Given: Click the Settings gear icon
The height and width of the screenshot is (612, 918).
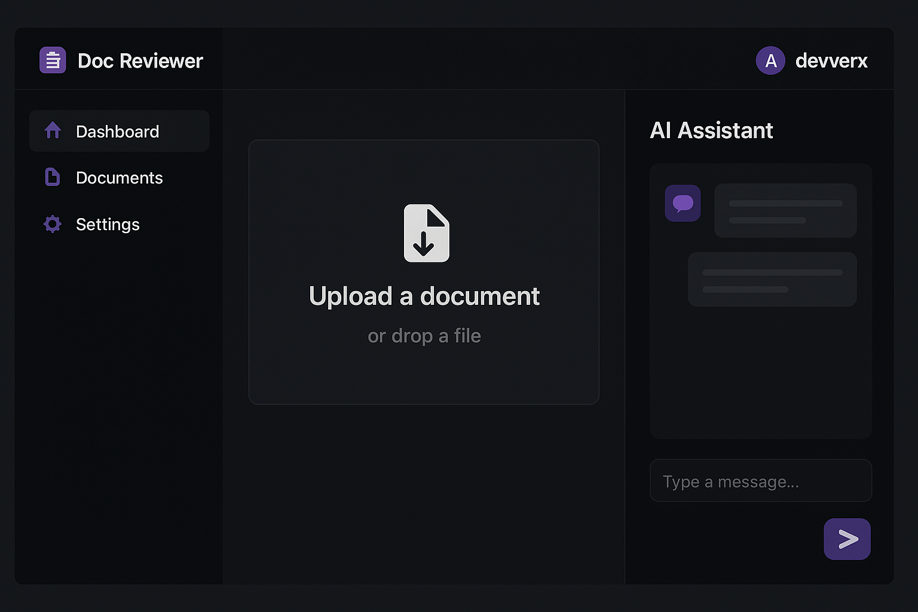Looking at the screenshot, I should click(x=53, y=224).
